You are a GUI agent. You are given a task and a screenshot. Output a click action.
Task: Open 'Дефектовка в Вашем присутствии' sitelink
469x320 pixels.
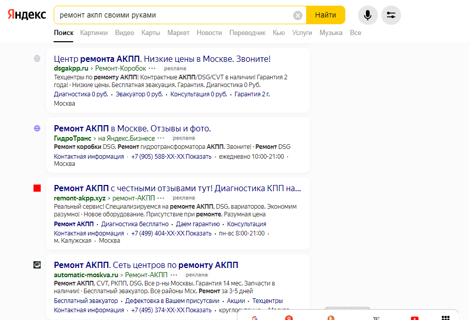click(172, 301)
